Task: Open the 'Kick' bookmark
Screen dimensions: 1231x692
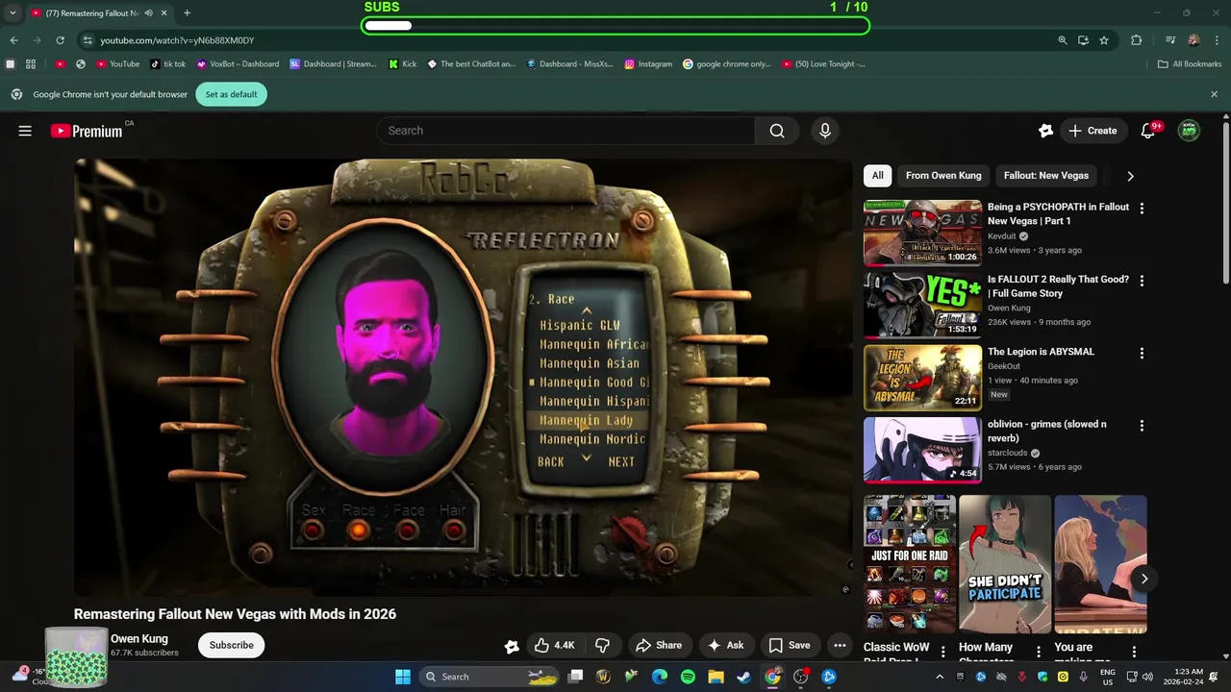Action: pyautogui.click(x=403, y=64)
